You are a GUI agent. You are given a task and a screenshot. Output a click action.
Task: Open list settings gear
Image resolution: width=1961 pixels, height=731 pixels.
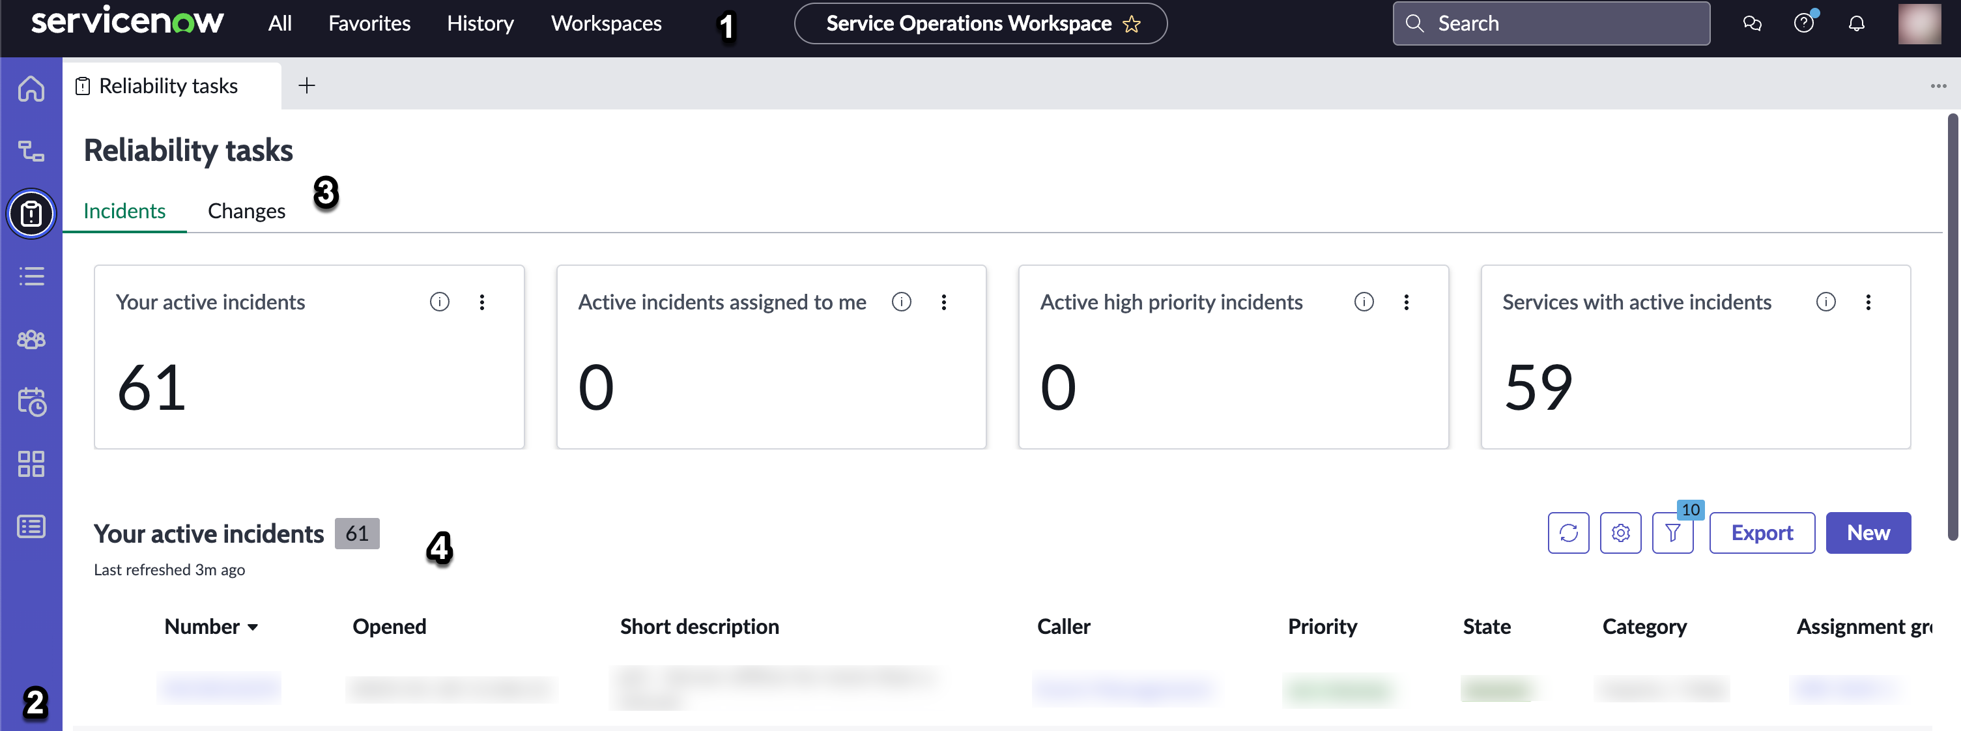(x=1620, y=533)
